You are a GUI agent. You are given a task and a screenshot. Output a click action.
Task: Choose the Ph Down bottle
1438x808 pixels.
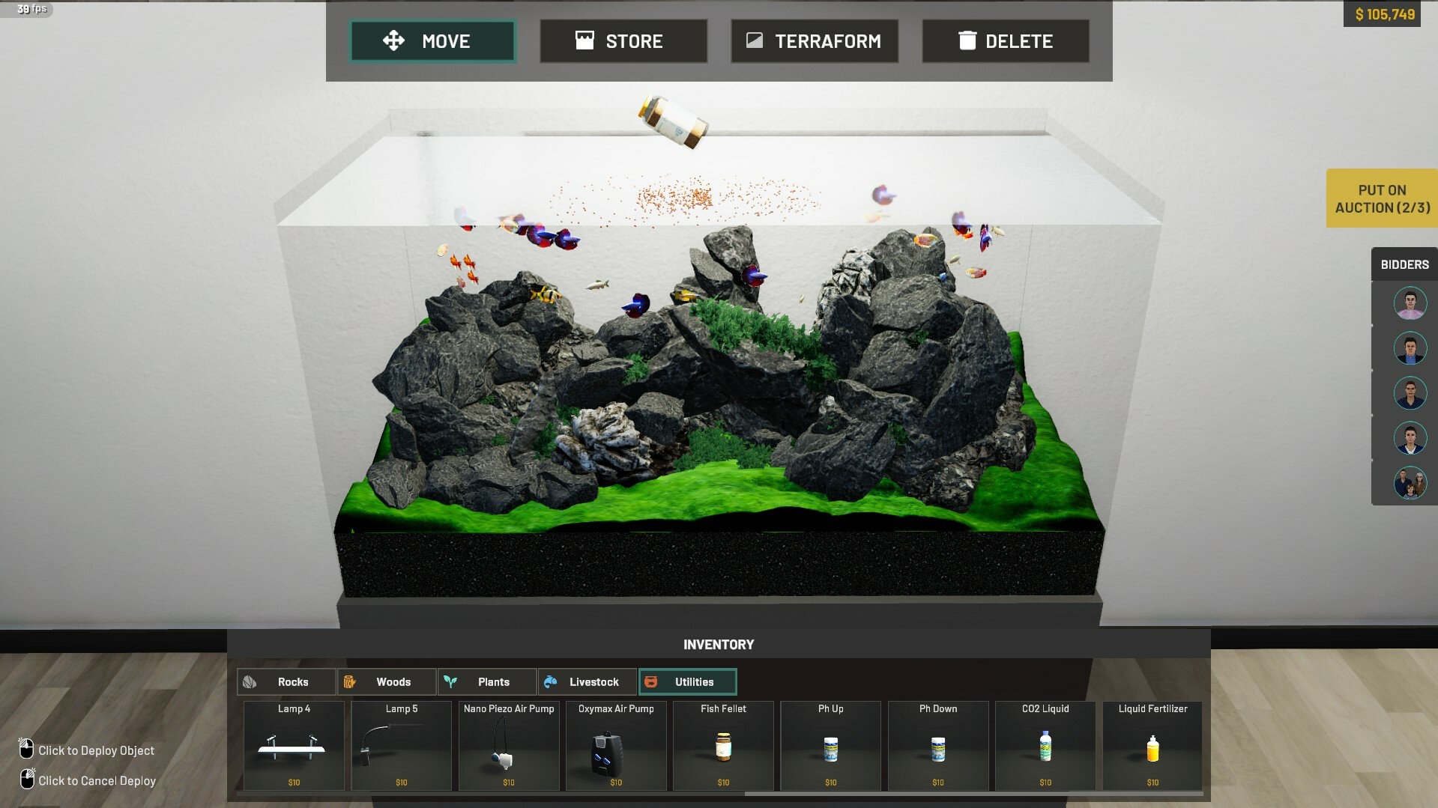tap(938, 745)
